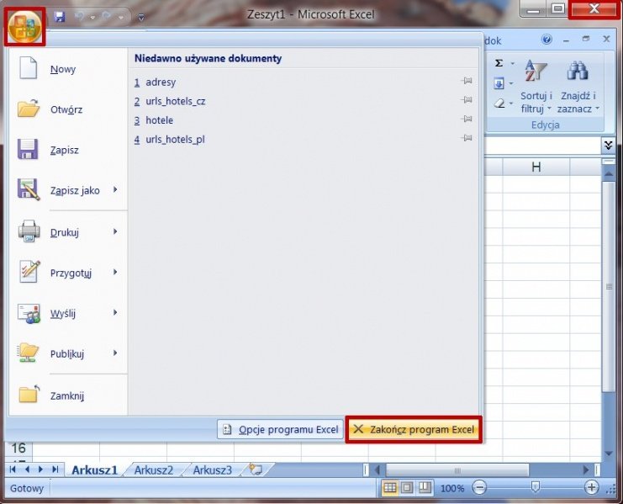Switch to the Arkusz2 sheet tab

[x=153, y=470]
